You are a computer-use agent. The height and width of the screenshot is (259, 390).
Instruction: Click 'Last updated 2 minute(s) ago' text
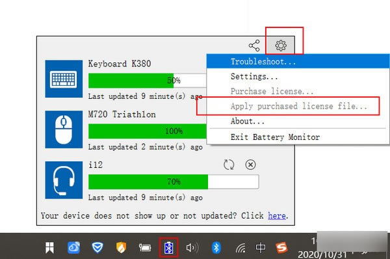(x=146, y=147)
